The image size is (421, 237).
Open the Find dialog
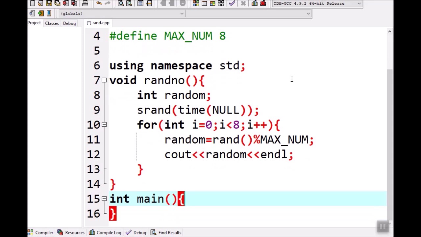click(121, 3)
